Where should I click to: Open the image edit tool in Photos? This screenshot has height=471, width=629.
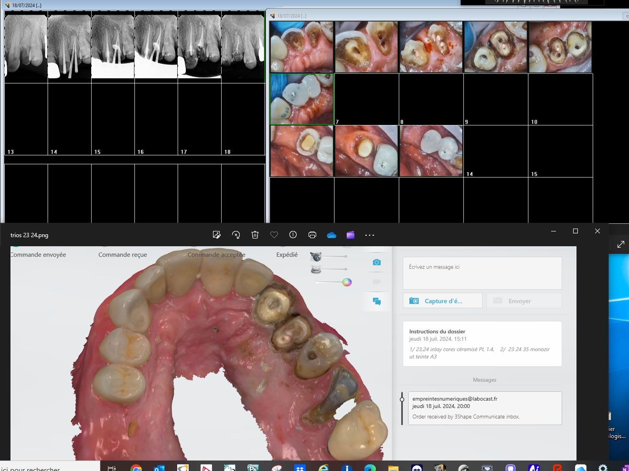pos(216,235)
